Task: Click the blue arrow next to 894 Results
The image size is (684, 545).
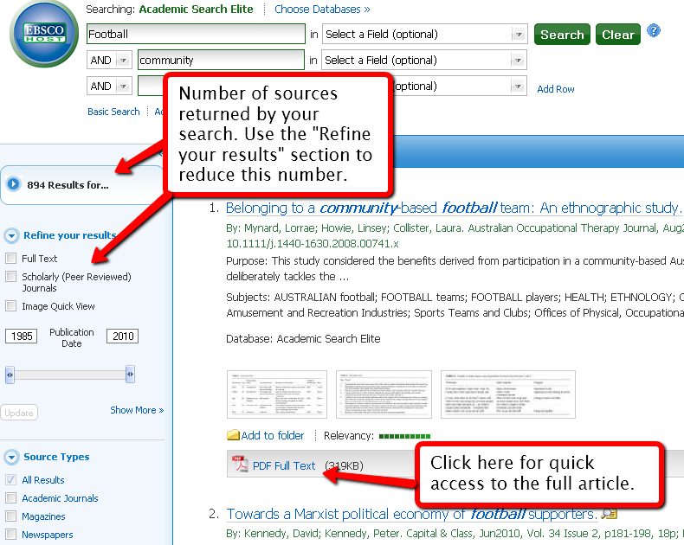Action: point(14,184)
